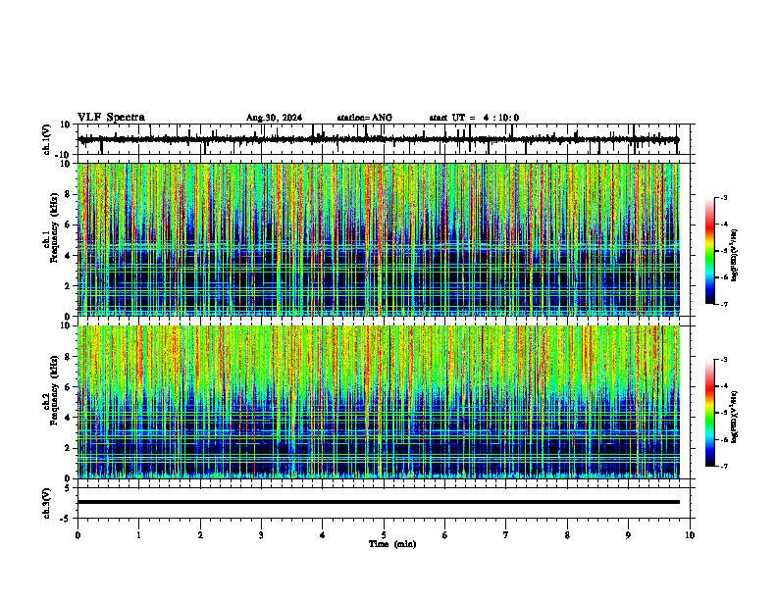This screenshot has width=777, height=600.
Task: Click time axis tick label "0"
Action: (78, 535)
